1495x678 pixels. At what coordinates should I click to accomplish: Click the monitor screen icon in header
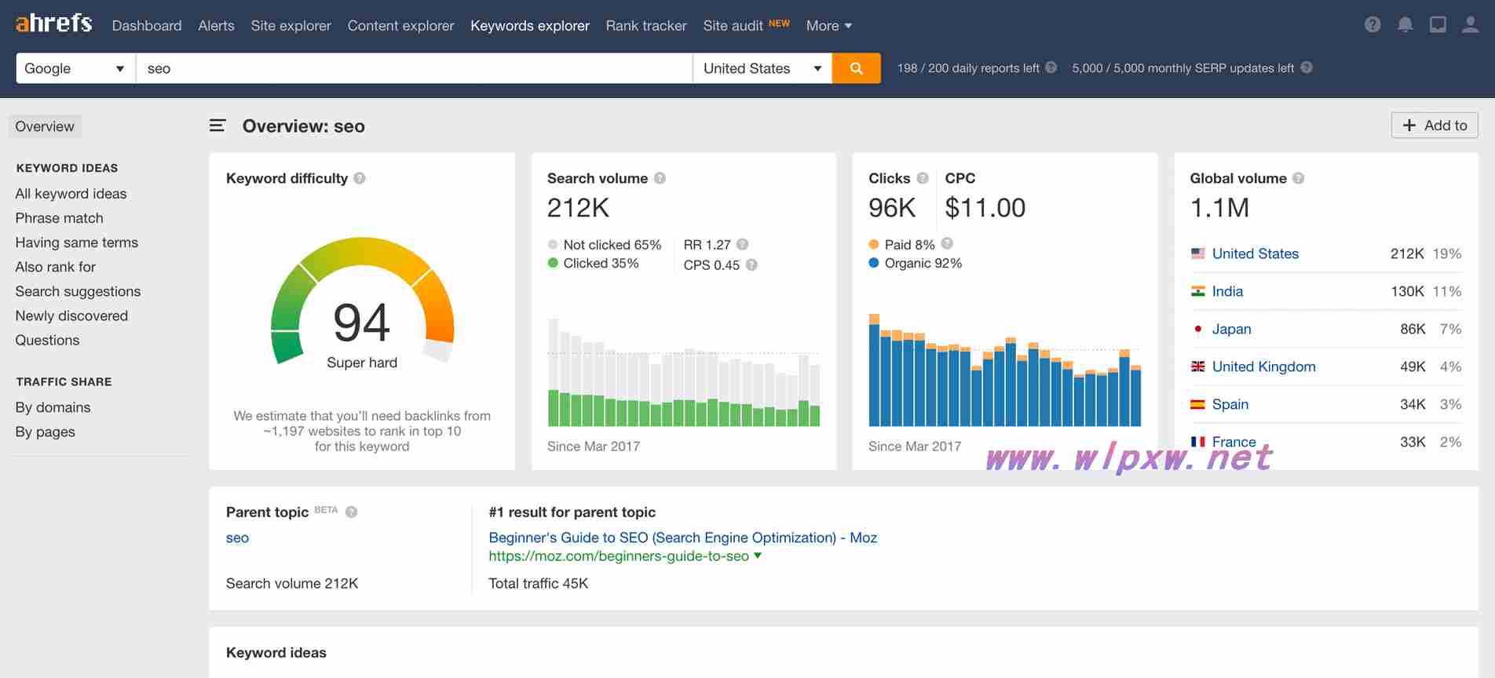point(1438,25)
